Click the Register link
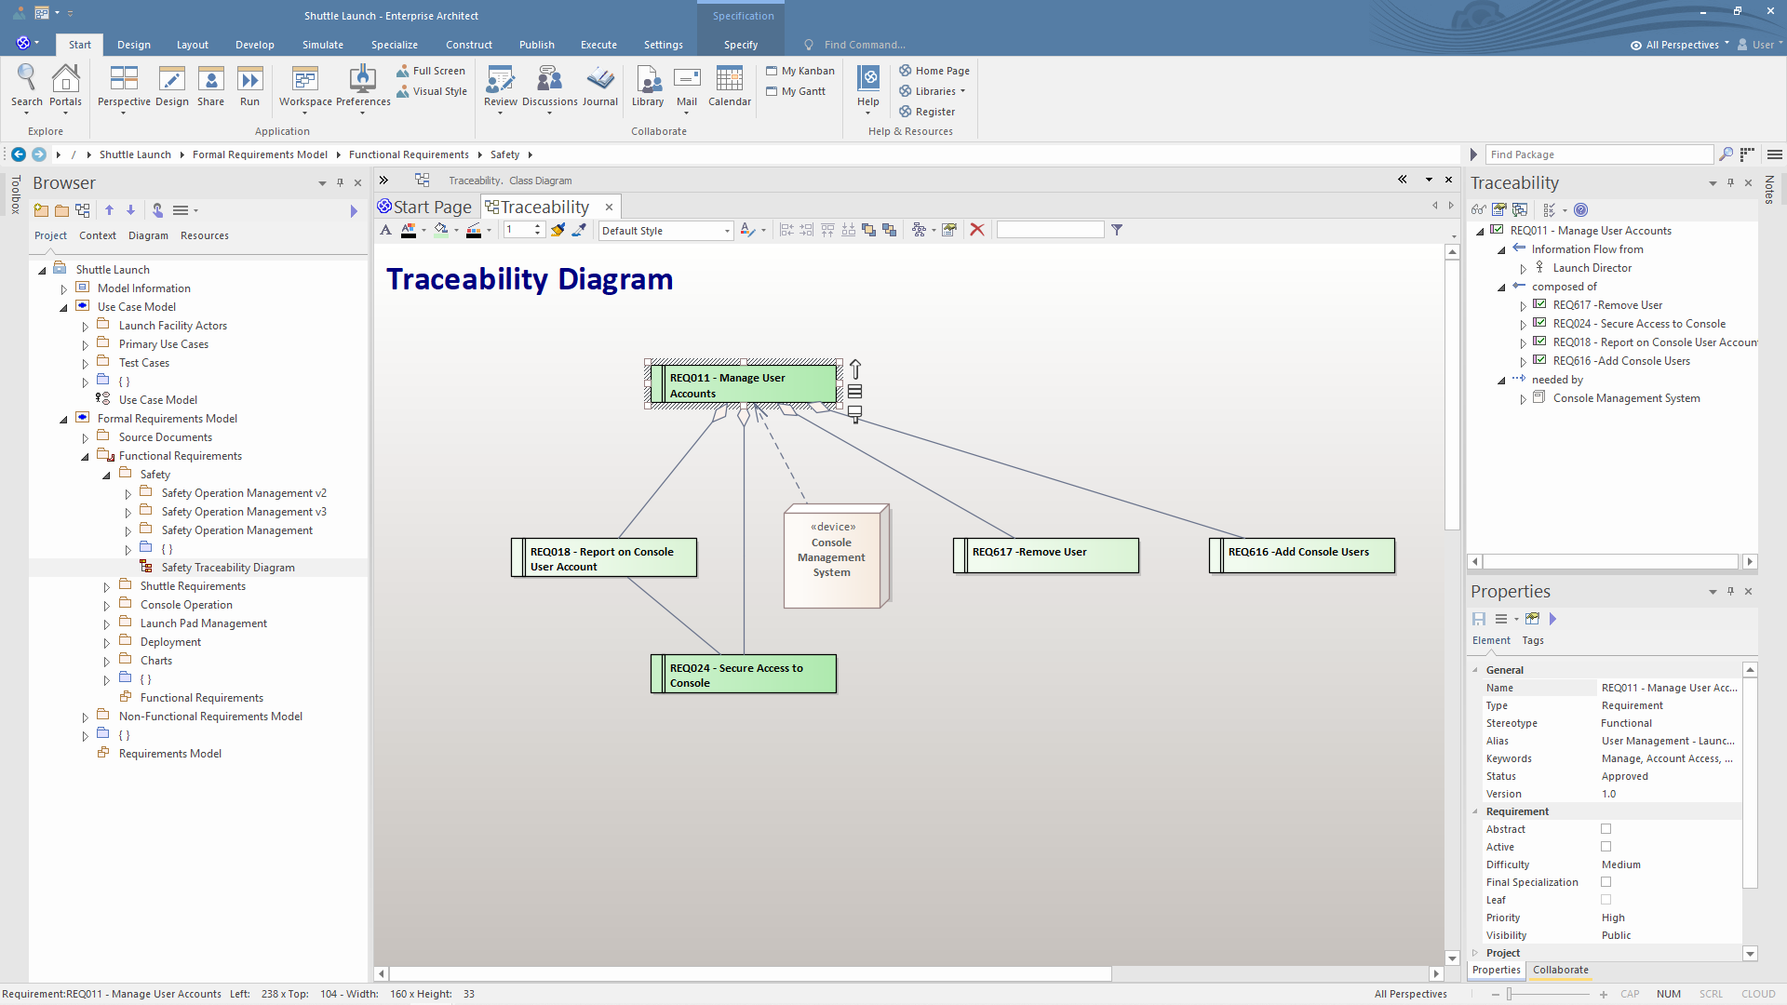The image size is (1787, 1005). 927,112
